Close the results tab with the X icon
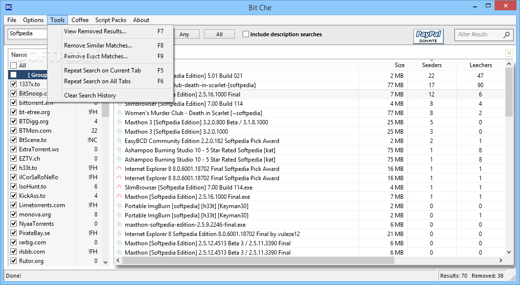This screenshot has width=520, height=285. click(x=509, y=53)
